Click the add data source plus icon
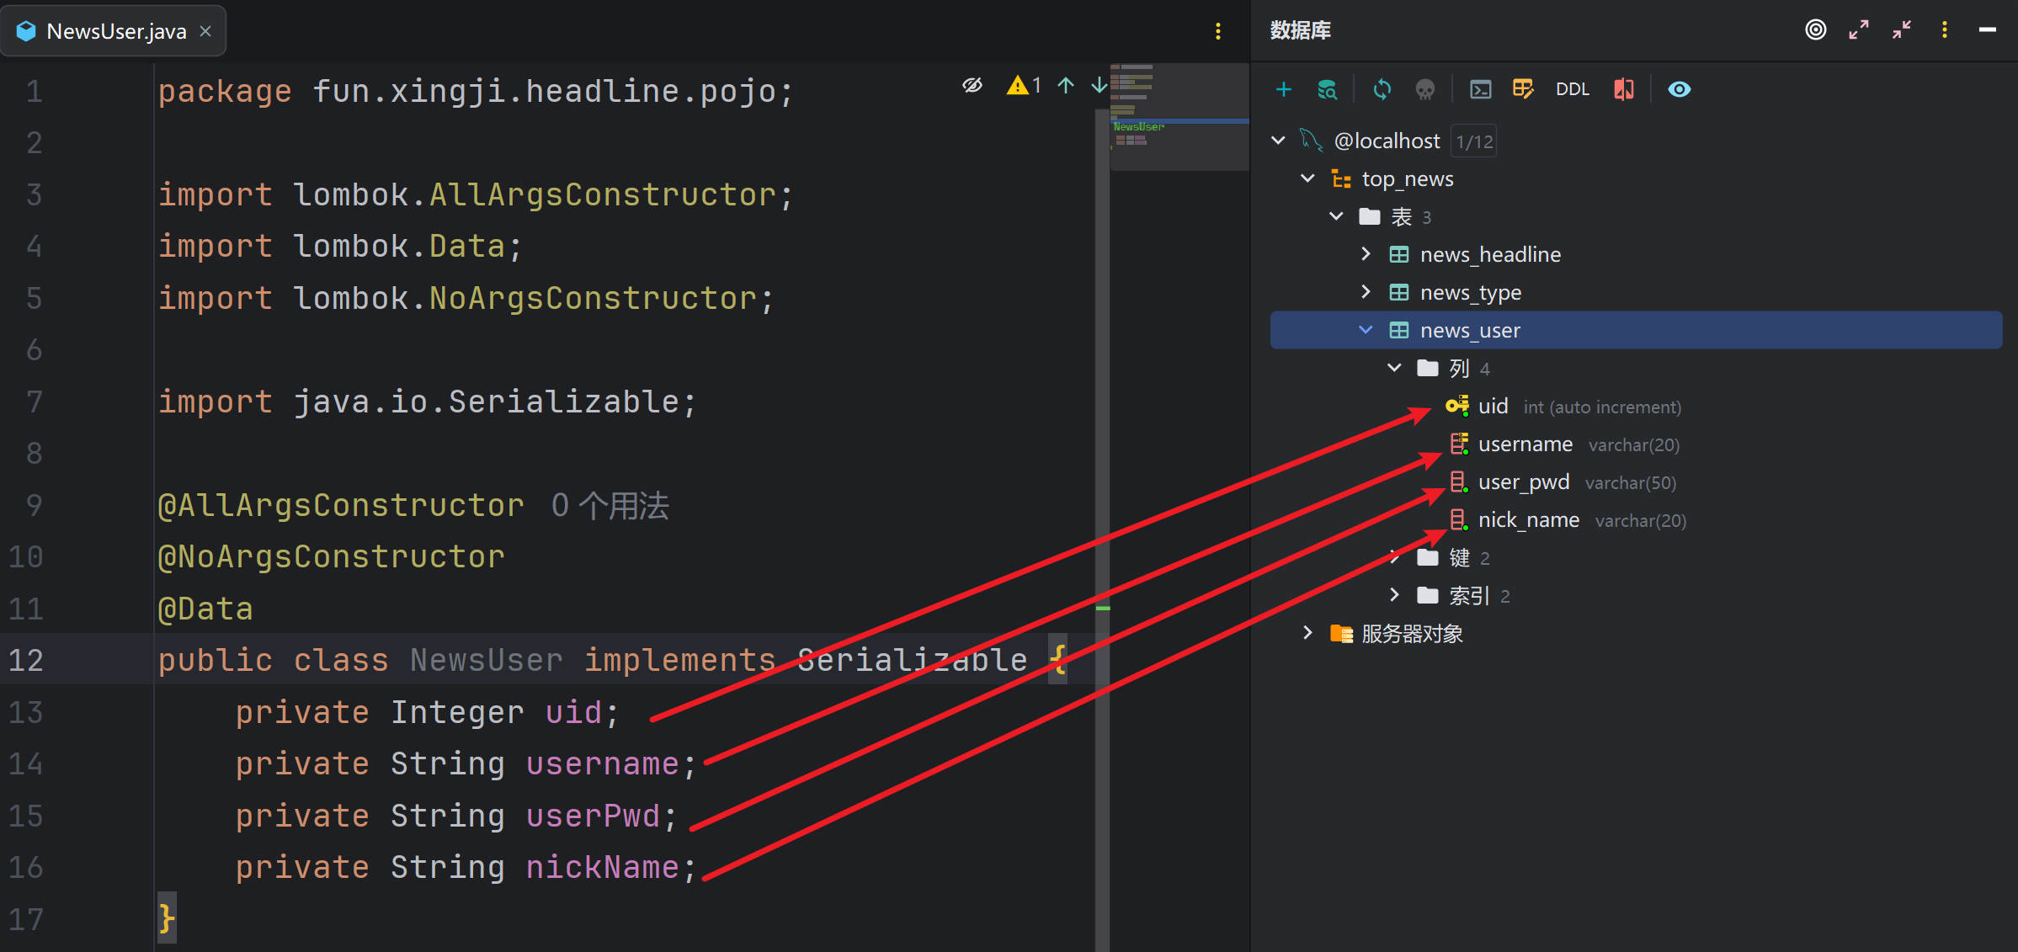The height and width of the screenshot is (952, 2018). (1283, 89)
